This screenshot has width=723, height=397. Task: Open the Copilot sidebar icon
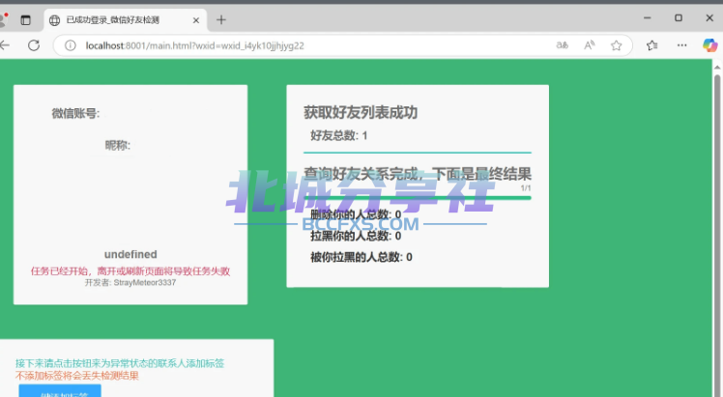[x=710, y=45]
